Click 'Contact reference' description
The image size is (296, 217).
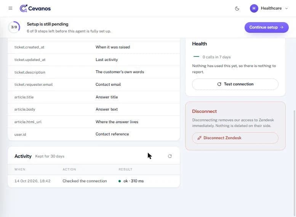pyautogui.click(x=112, y=134)
